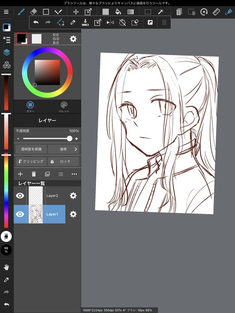235x313 pixels.
Task: Click the deselect shortcut icon
Action: [x=123, y=23]
